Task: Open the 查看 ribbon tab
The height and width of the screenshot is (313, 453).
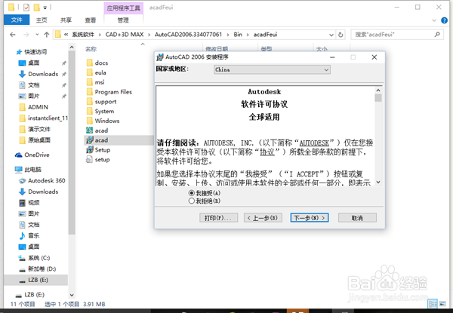Action: (91, 20)
